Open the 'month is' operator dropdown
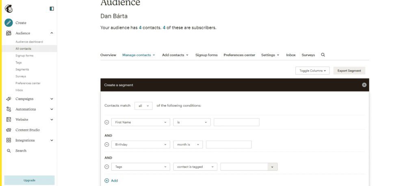Viewport: 416px width, 186px height. point(188,144)
